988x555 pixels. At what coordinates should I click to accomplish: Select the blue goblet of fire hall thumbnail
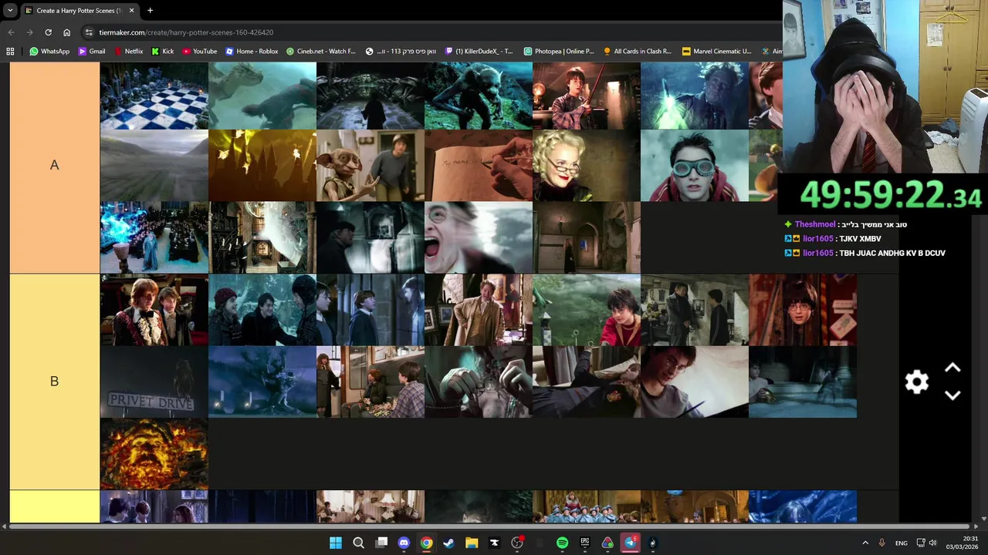154,237
